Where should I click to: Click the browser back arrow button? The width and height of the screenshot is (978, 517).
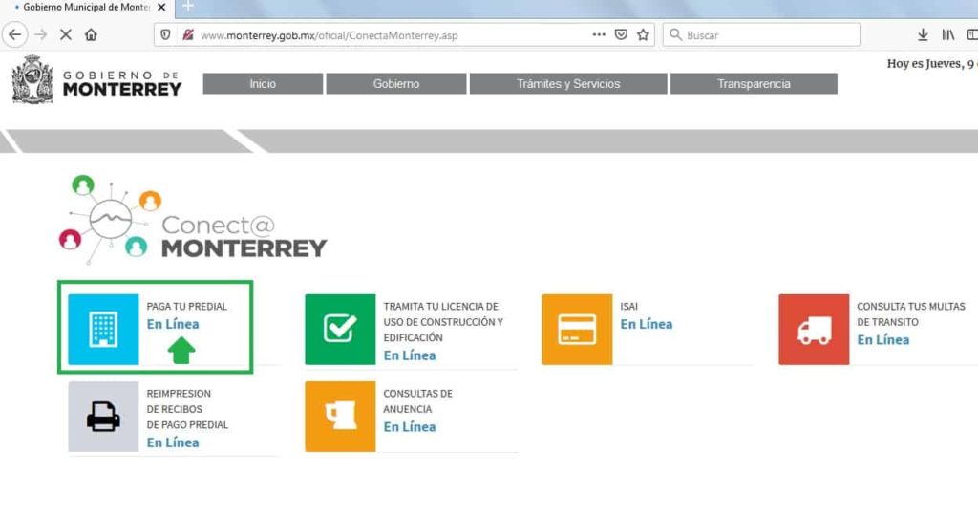tap(15, 35)
